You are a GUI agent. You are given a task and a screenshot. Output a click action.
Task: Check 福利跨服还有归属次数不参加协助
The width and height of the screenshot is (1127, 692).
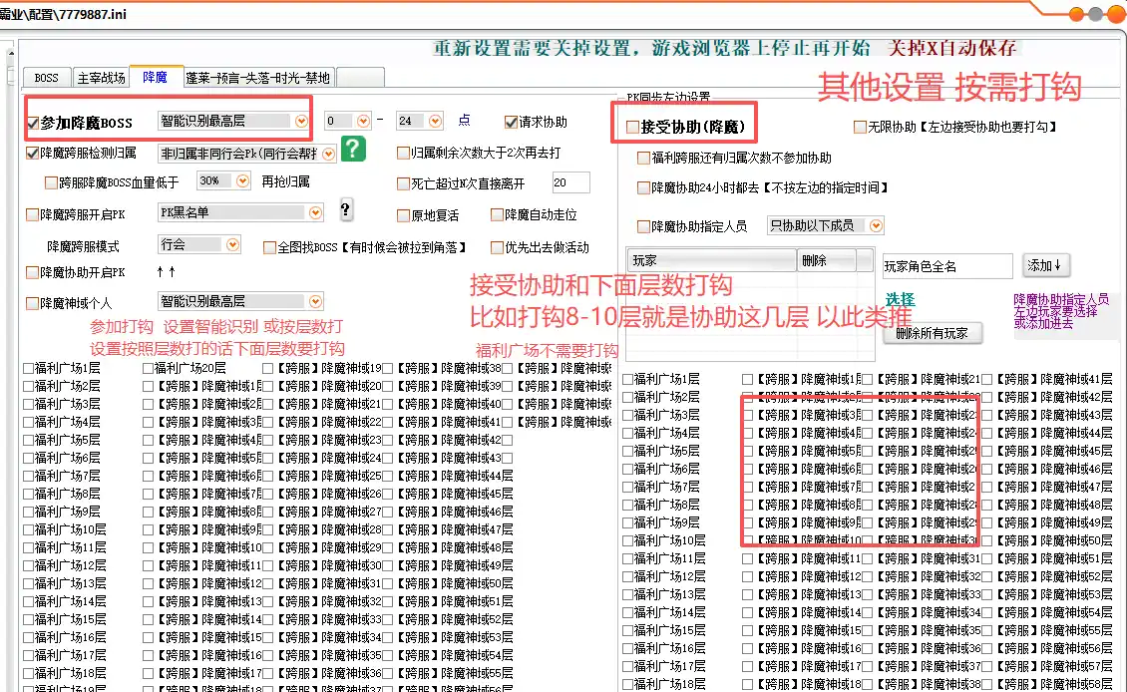644,159
